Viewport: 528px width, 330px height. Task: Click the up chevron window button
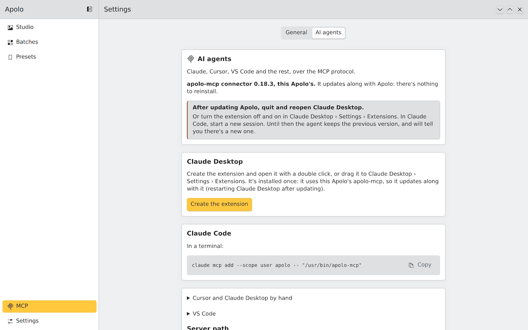(x=510, y=9)
